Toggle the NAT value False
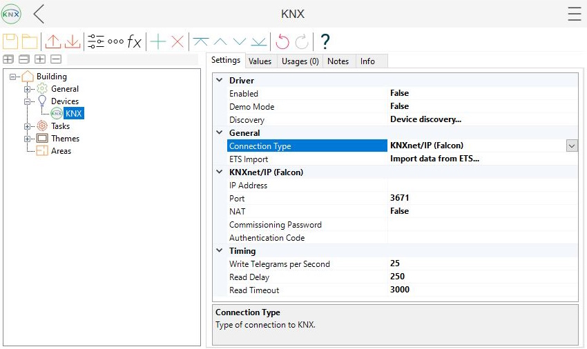Image resolution: width=587 pixels, height=349 pixels. [399, 211]
